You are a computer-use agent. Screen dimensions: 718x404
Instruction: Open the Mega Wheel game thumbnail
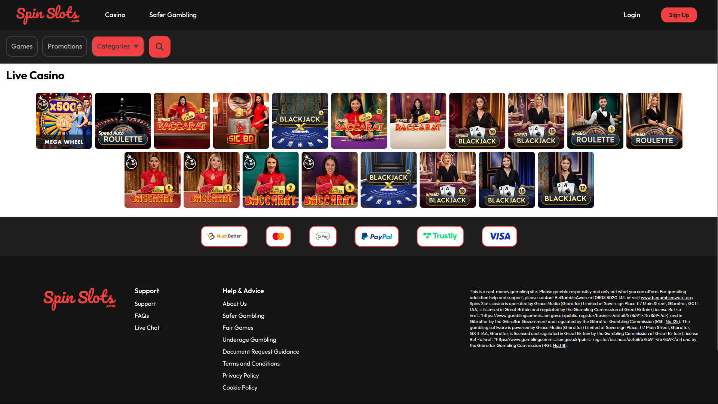64,121
